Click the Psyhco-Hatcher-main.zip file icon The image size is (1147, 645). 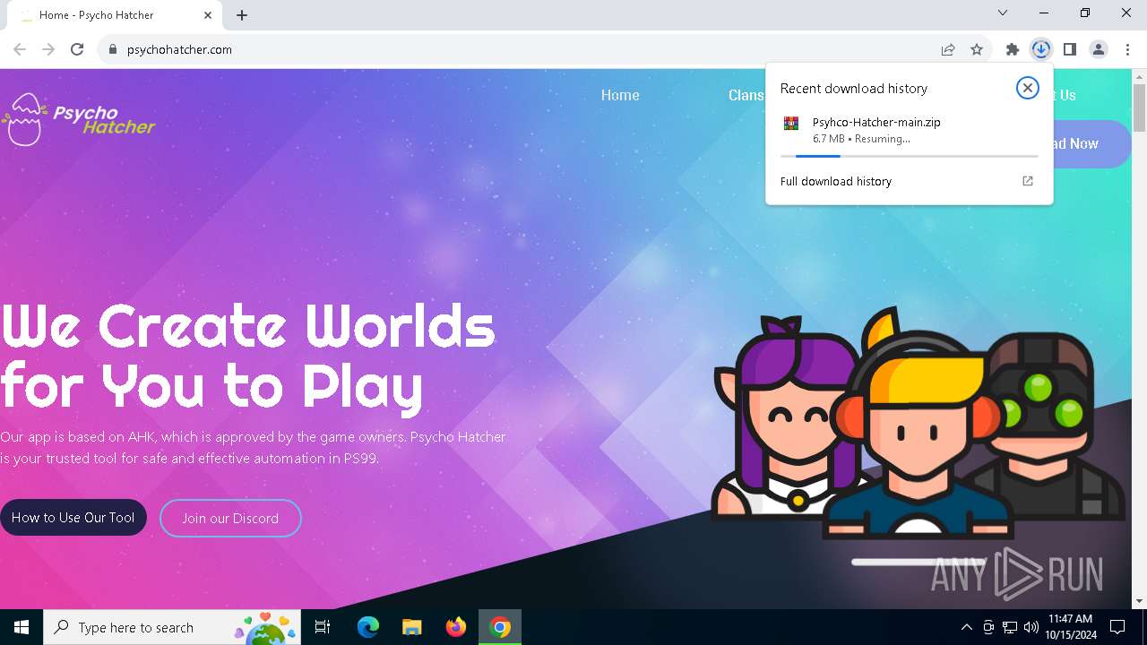791,124
